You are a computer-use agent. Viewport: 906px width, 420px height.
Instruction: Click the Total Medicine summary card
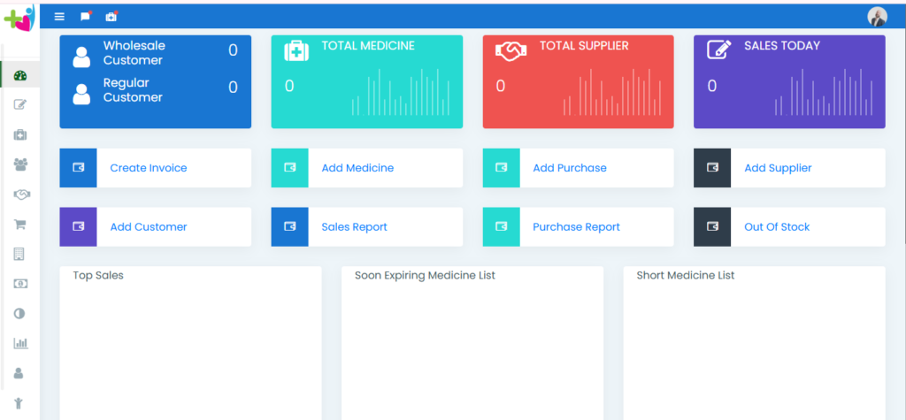coord(366,81)
